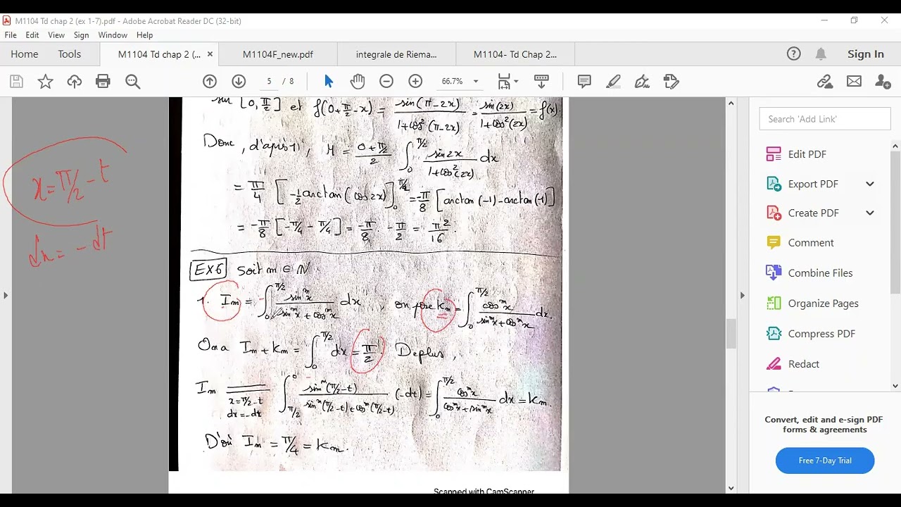Screen dimensions: 901x507
Task: Print the document using the printer icon
Action: pyautogui.click(x=103, y=82)
